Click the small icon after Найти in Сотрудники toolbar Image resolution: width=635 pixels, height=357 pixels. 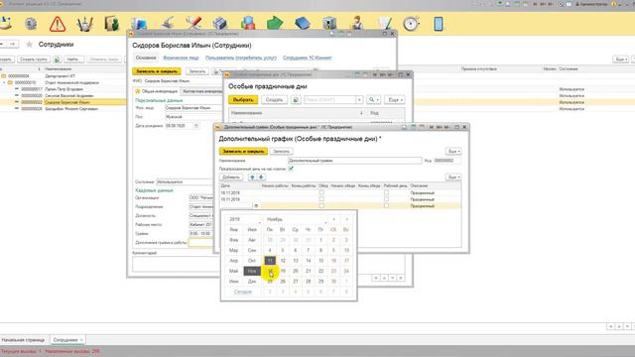point(58,59)
